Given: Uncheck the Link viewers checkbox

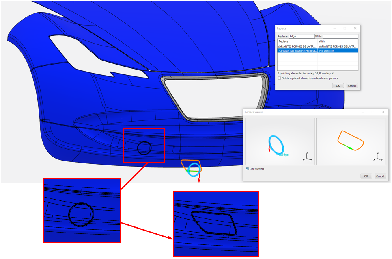Looking at the screenshot, I should tap(248, 169).
